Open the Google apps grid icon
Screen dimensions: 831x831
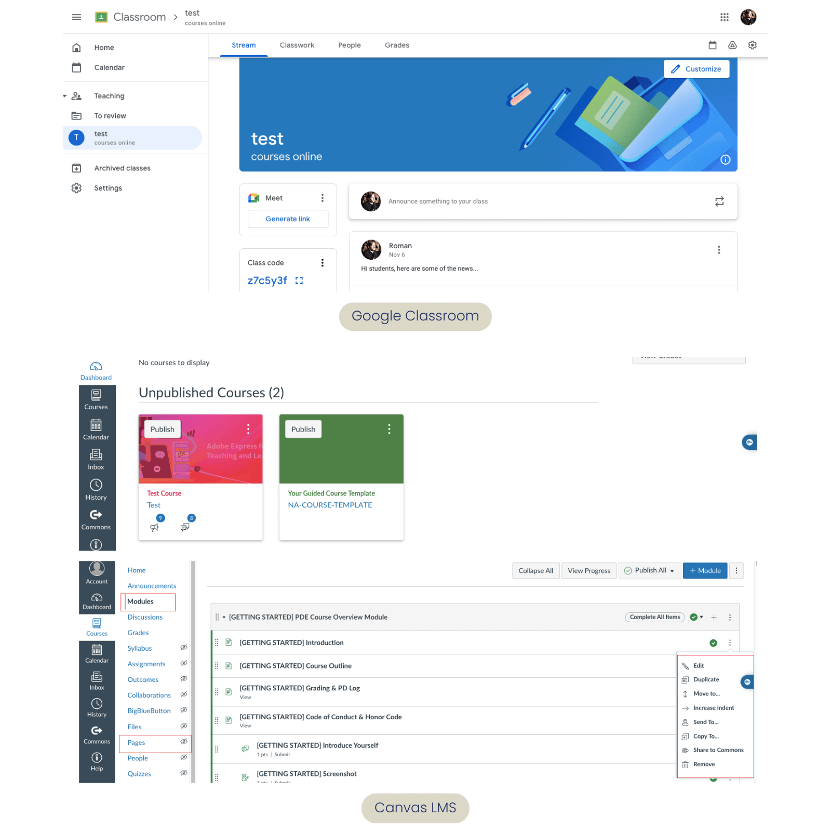click(x=724, y=17)
